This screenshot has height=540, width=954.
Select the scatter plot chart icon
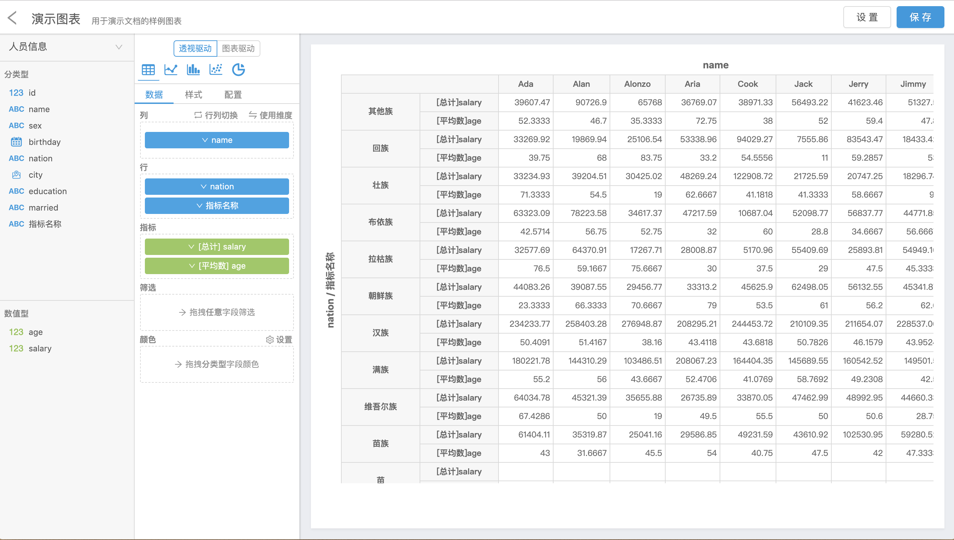216,70
